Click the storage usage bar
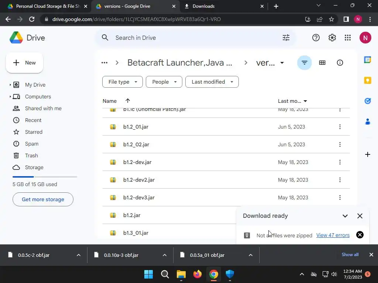The height and width of the screenshot is (283, 378). [45, 177]
